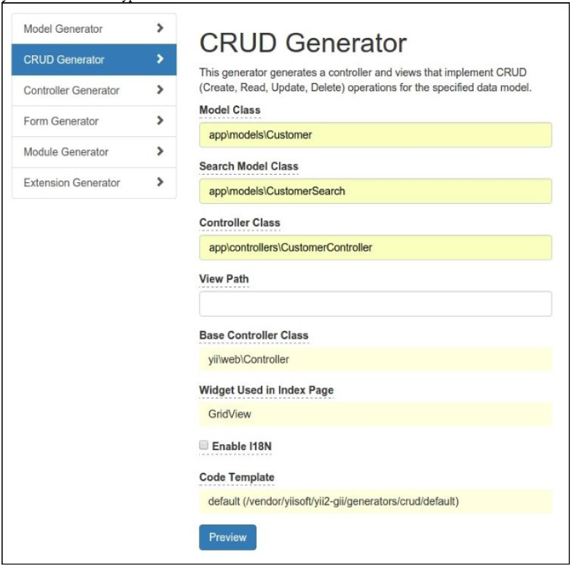
Task: Click chevron icon beside CRUD Generator
Action: click(160, 59)
